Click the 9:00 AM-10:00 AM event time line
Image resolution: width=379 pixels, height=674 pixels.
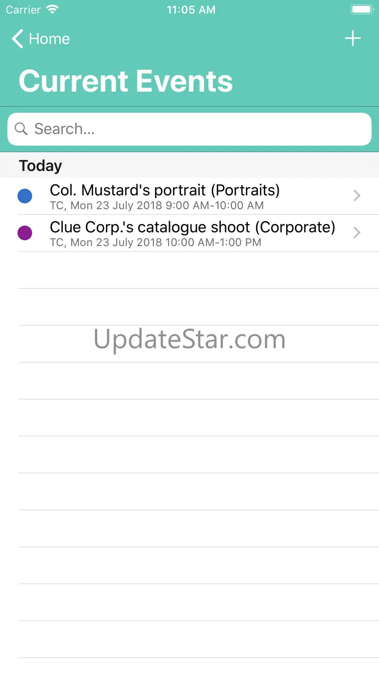[x=157, y=206]
